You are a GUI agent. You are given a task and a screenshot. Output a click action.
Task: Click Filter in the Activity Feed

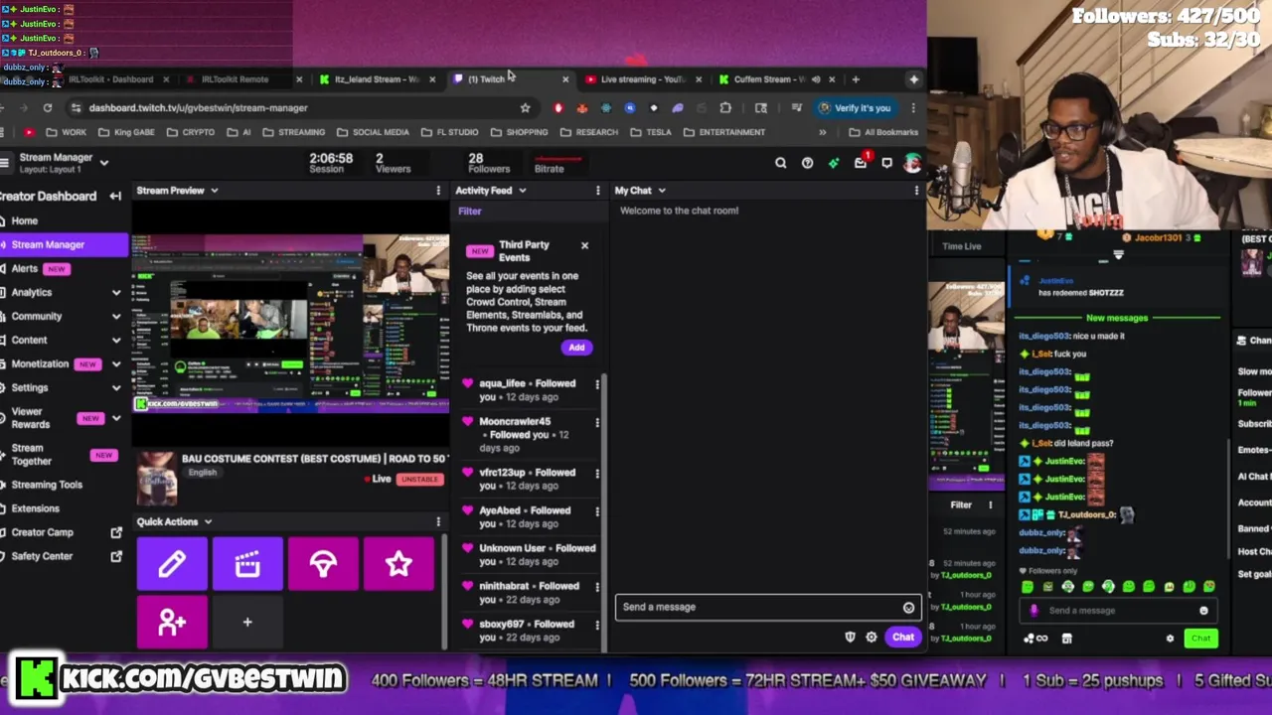tap(470, 212)
